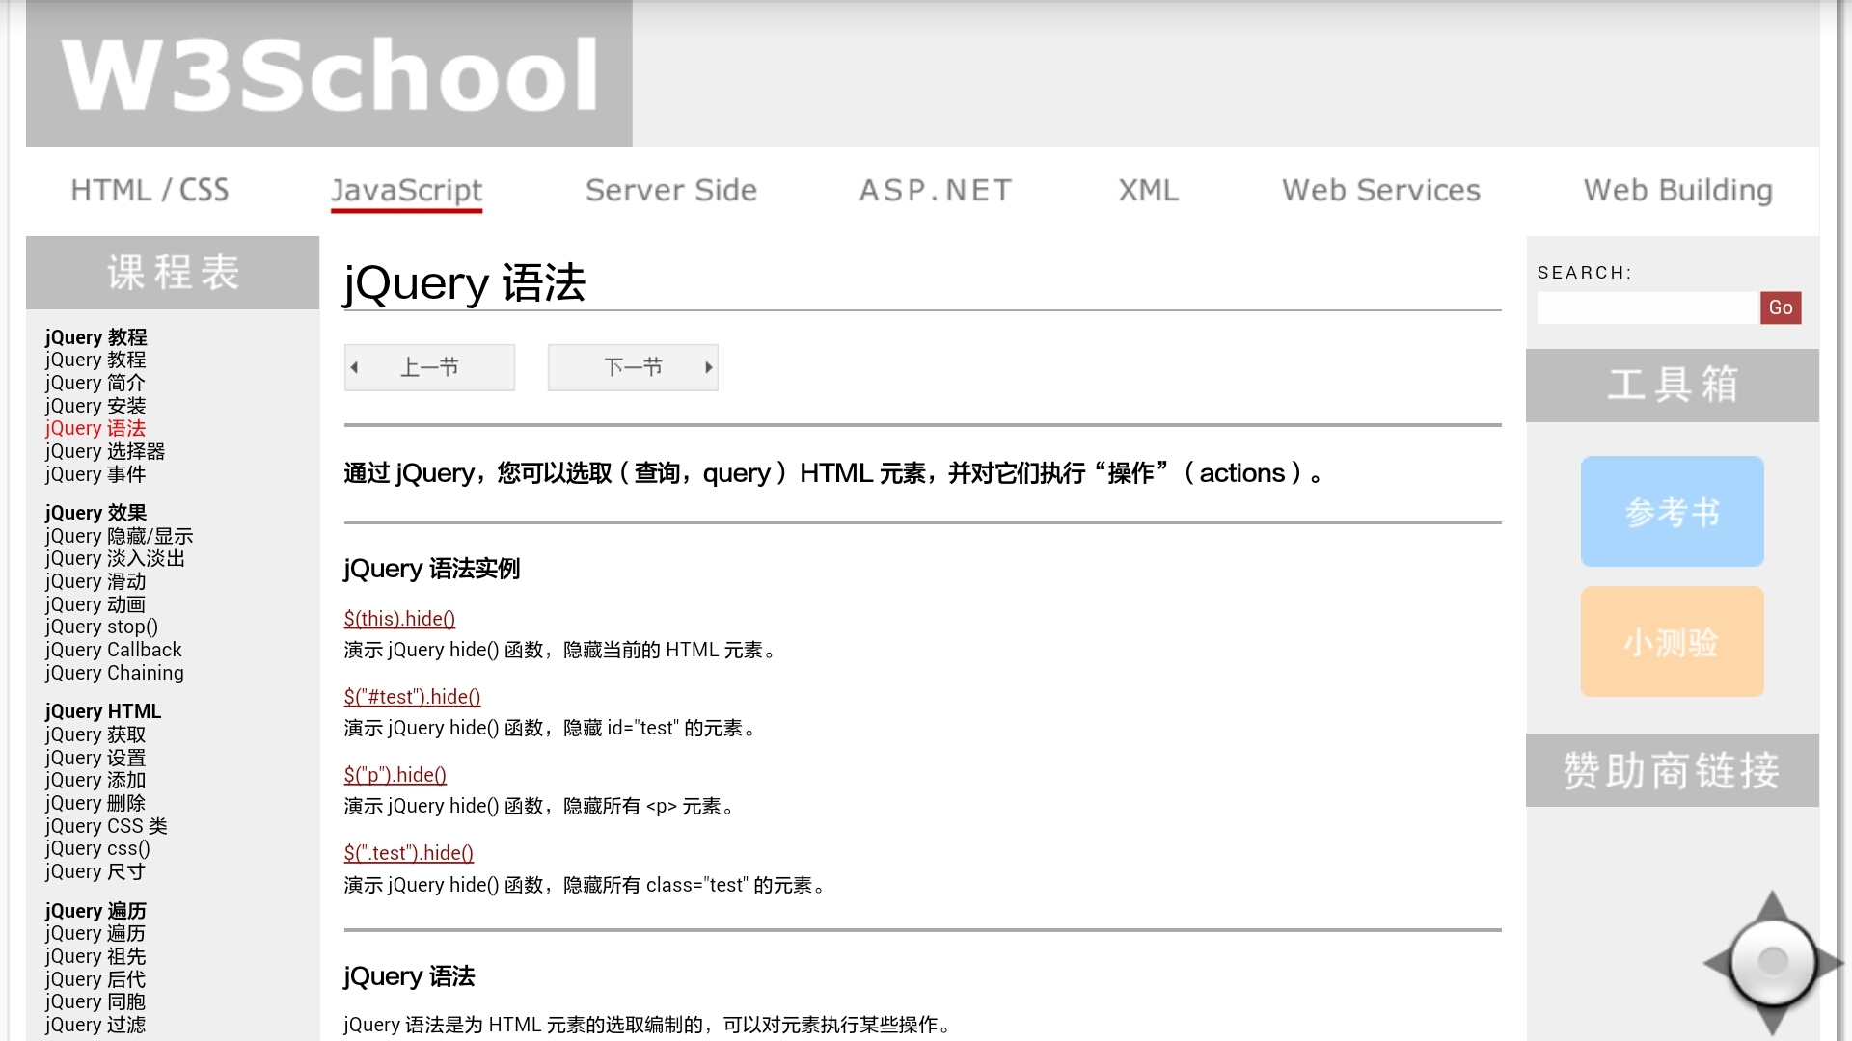Open the JavaScript menu tab

tap(406, 191)
